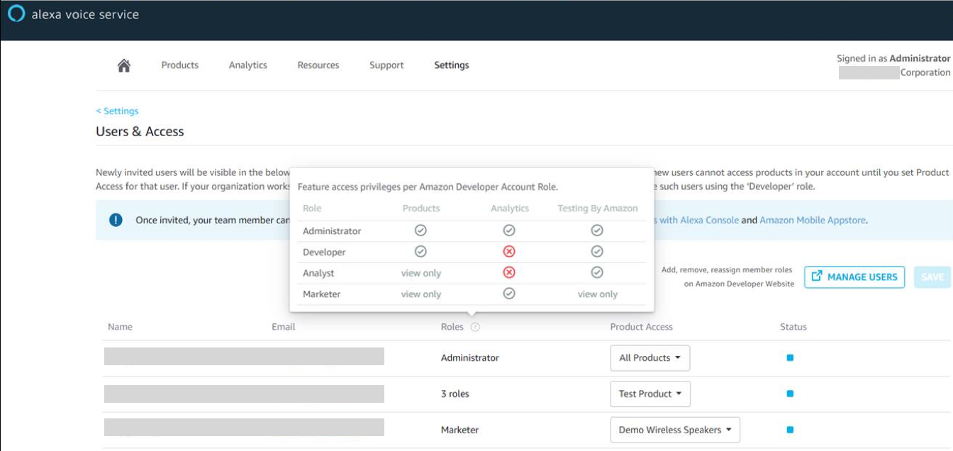953x451 pixels.
Task: Click Administrator row blue status indicator
Action: [x=790, y=358]
